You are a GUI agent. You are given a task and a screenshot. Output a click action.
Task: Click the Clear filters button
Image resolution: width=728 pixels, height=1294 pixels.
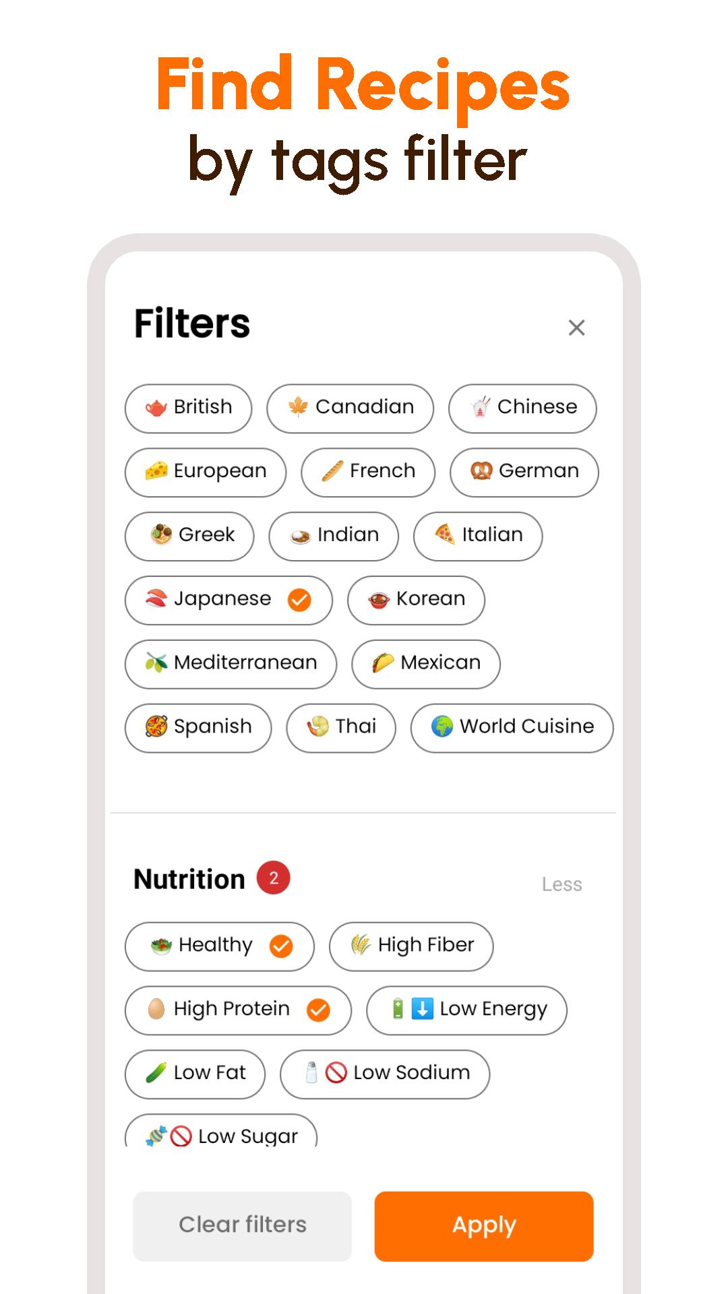tap(243, 1226)
